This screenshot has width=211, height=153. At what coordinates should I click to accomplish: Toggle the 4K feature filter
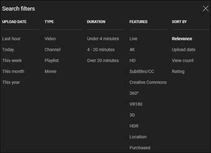(x=132, y=50)
